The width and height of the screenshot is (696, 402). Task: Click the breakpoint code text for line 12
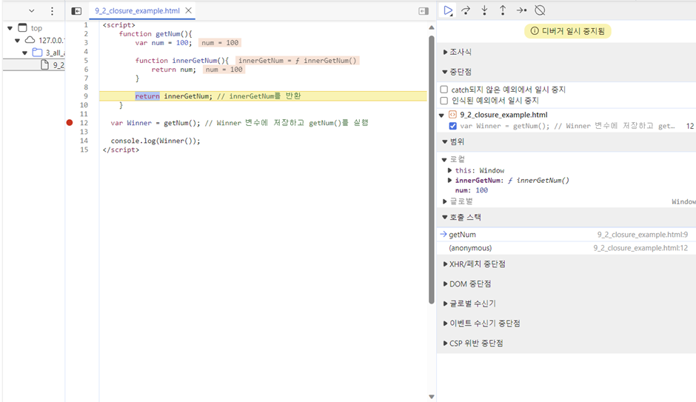[567, 126]
